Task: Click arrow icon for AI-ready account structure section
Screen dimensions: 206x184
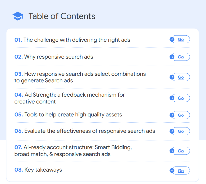Action: (x=172, y=151)
